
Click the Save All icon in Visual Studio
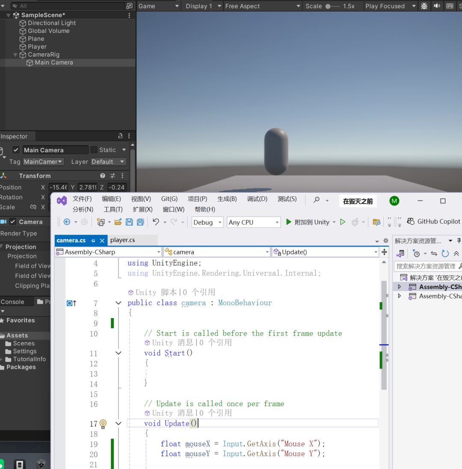pos(140,222)
